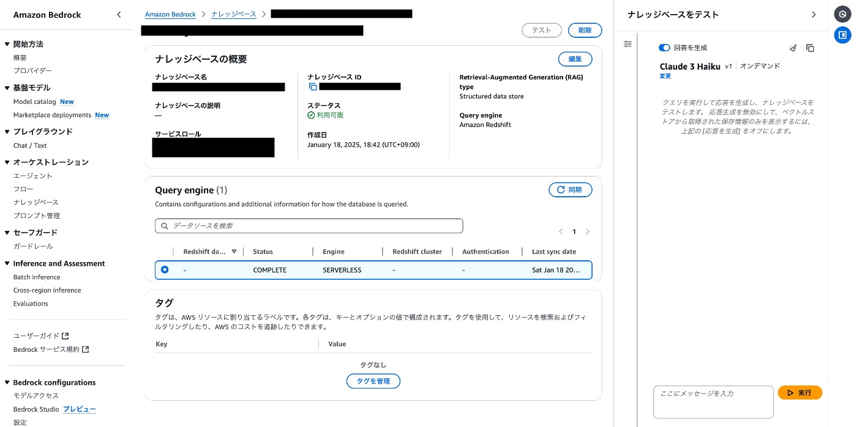Focus the ここにメッセージを入力 message box
Image resolution: width=857 pixels, height=427 pixels.
[x=714, y=402]
